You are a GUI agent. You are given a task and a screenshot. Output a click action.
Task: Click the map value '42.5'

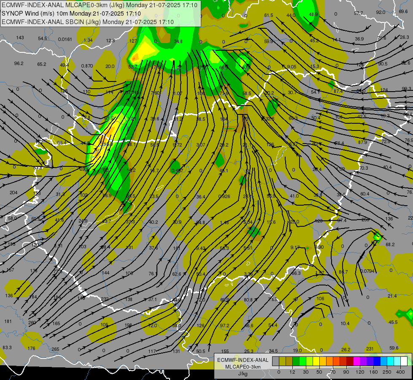pos(362,116)
